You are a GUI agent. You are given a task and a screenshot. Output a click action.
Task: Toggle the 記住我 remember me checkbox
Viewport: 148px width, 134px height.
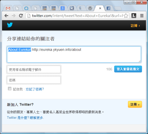coord(10,89)
